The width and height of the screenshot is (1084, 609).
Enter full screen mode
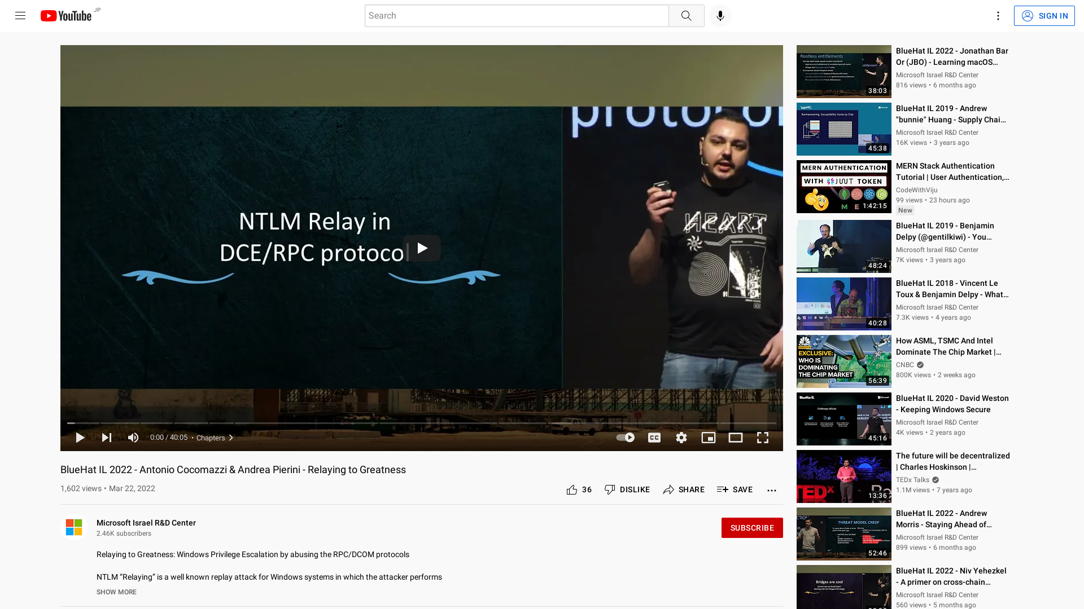coord(763,438)
